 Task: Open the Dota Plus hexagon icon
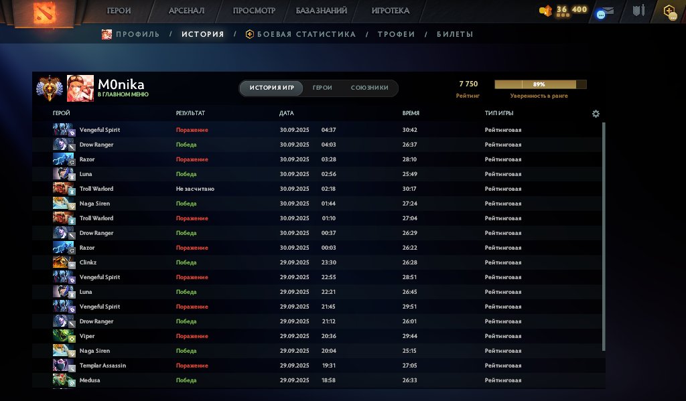point(669,11)
